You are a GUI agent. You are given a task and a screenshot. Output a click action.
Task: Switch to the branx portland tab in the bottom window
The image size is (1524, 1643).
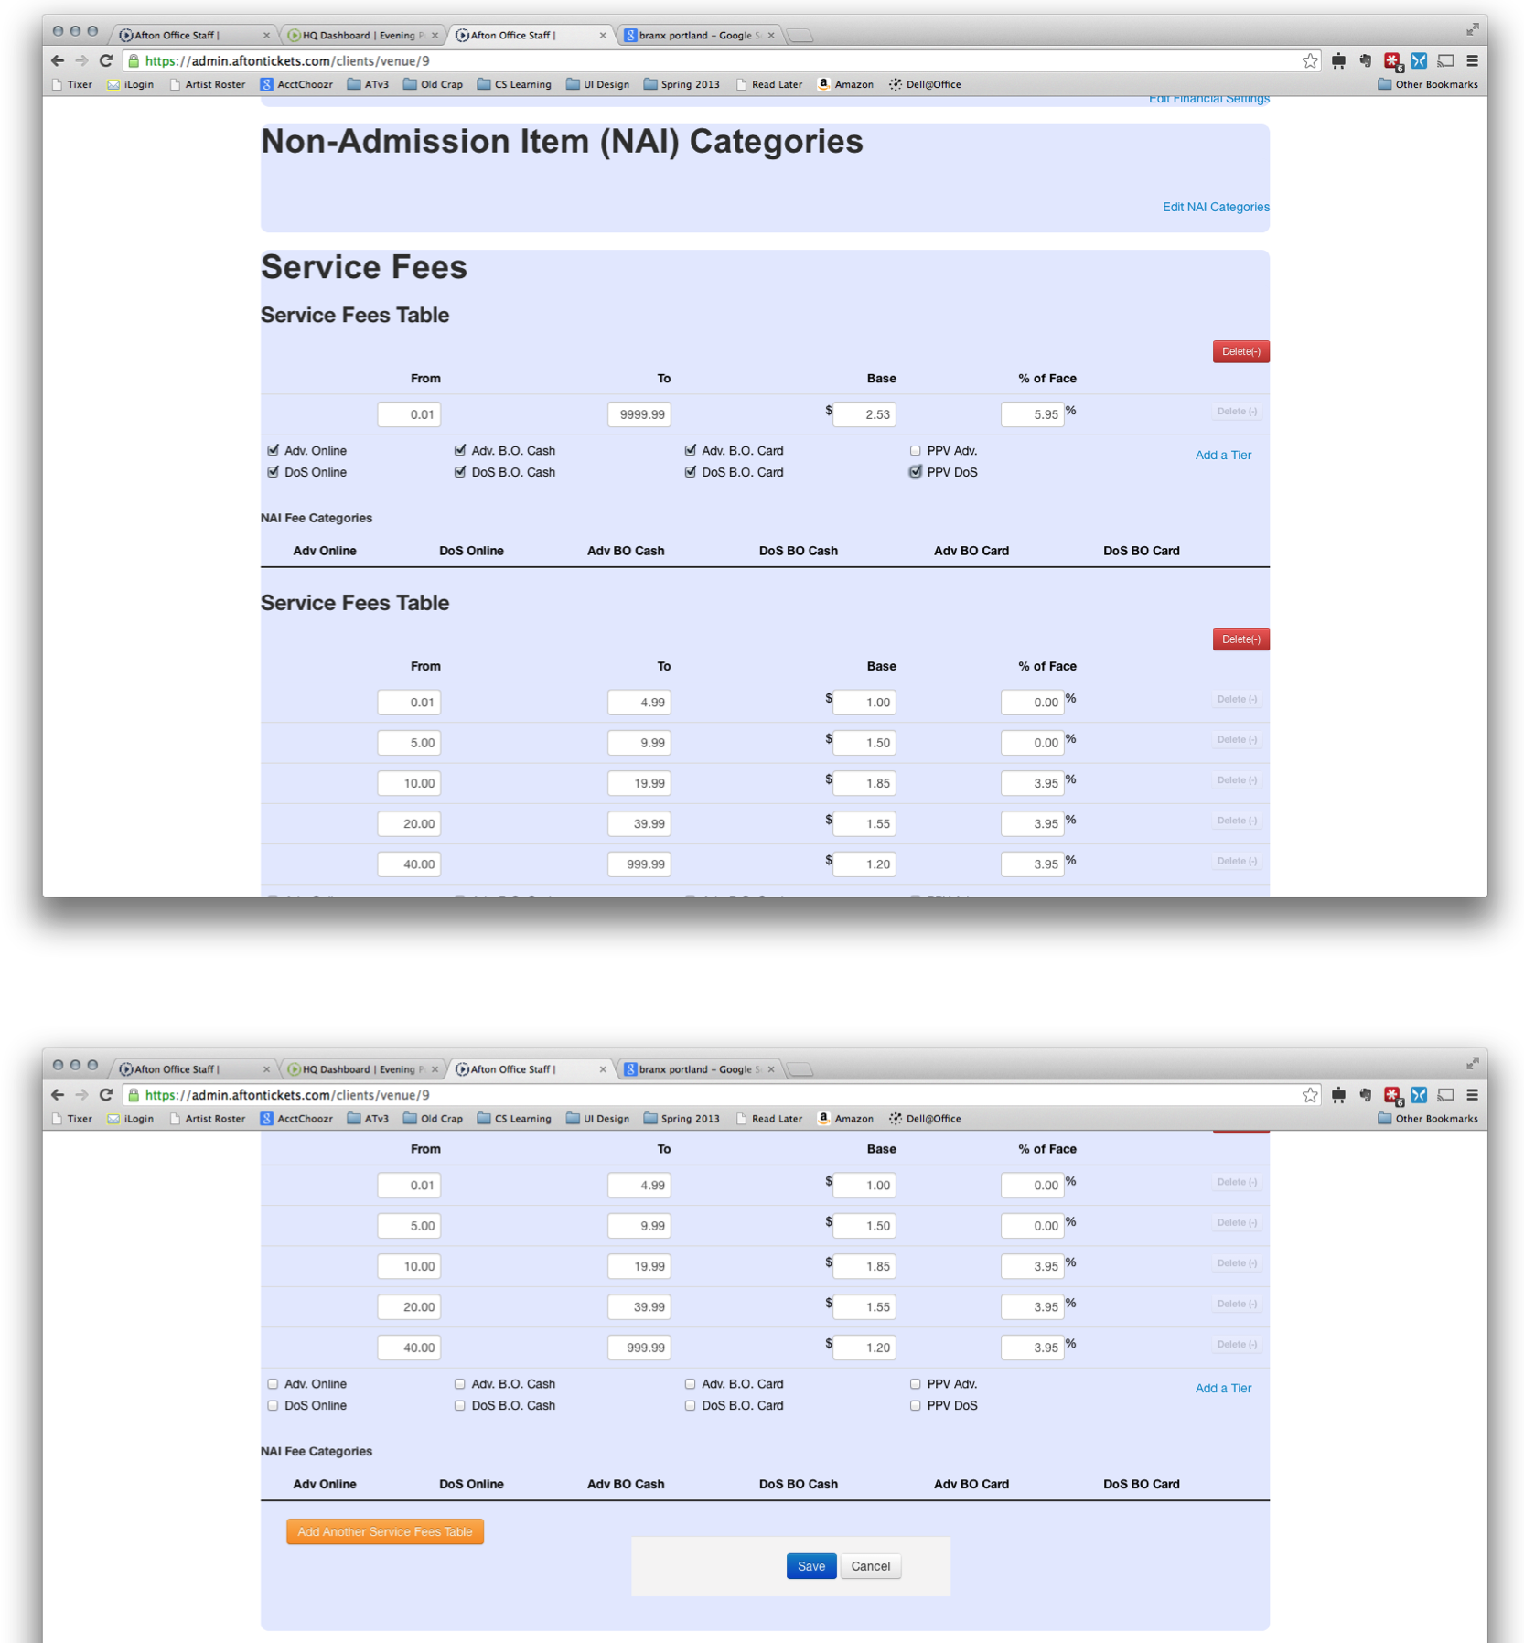[x=699, y=1068]
